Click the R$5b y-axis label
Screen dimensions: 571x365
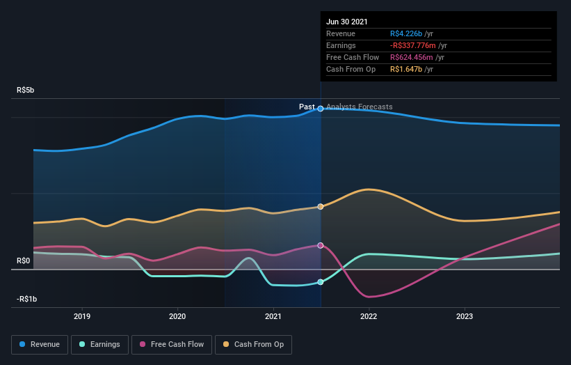coord(26,90)
